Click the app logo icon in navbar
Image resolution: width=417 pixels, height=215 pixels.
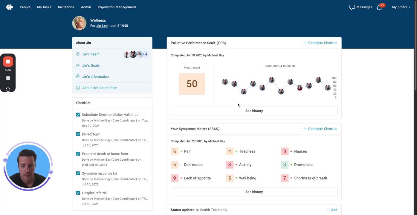[x=10, y=7]
